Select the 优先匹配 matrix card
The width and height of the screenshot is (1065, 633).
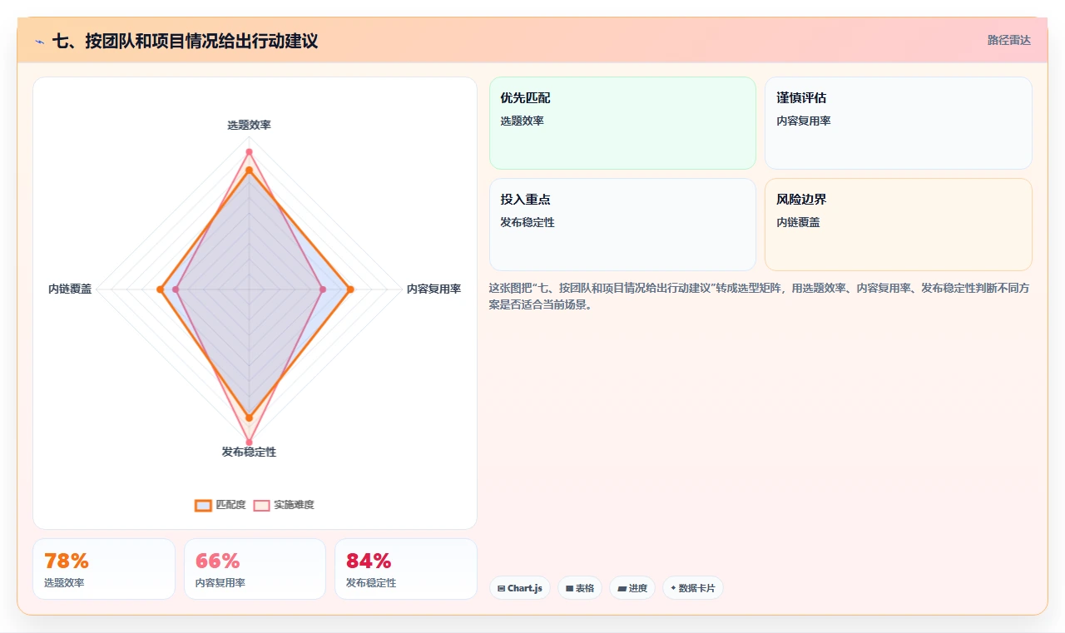point(622,123)
